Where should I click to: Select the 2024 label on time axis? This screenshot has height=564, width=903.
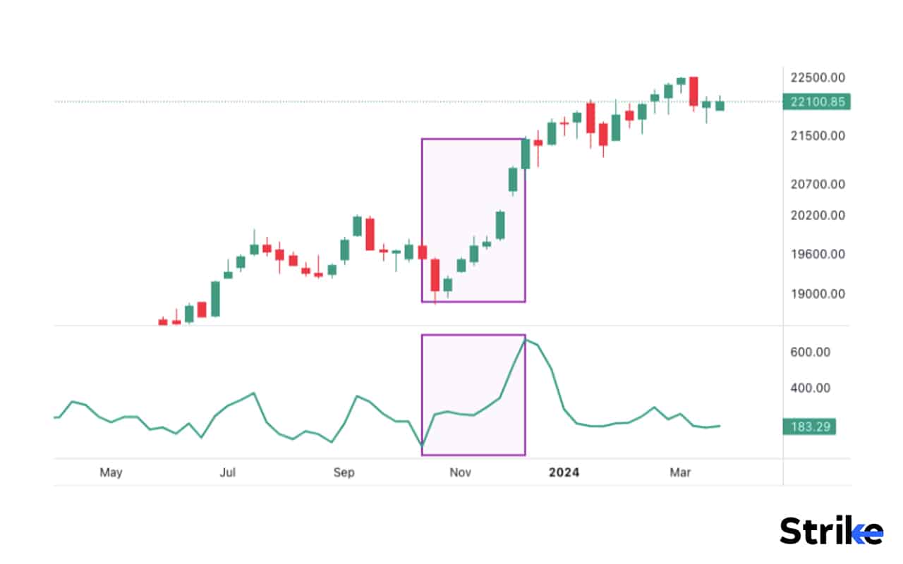[x=564, y=472]
